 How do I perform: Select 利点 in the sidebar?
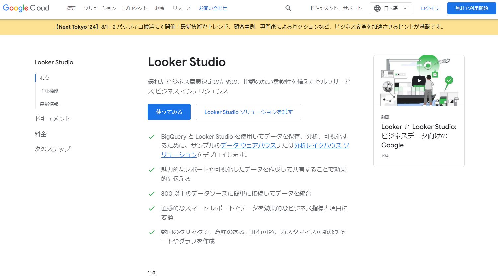(x=45, y=78)
